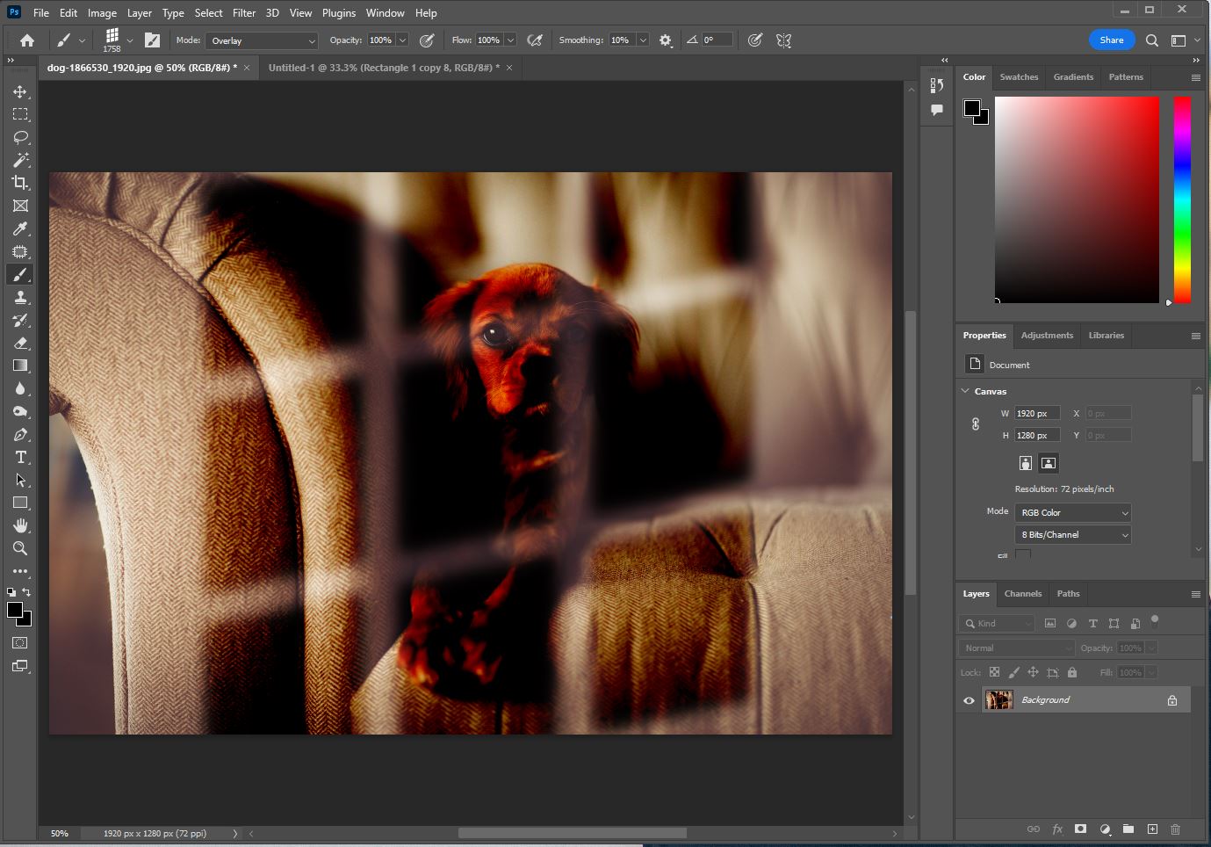
Task: Select the Eyedropper tool
Action: point(20,228)
